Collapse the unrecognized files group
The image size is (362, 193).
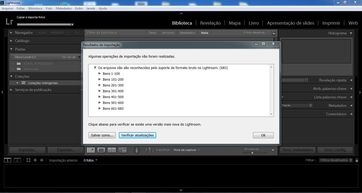click(95, 68)
